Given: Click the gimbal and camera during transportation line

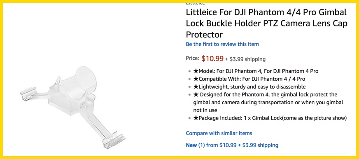Looking at the screenshot, I should [268, 103].
